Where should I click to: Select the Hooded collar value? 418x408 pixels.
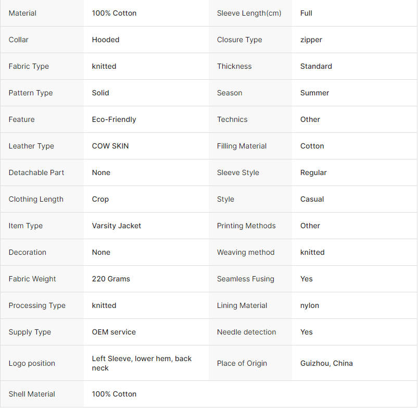[x=106, y=40]
